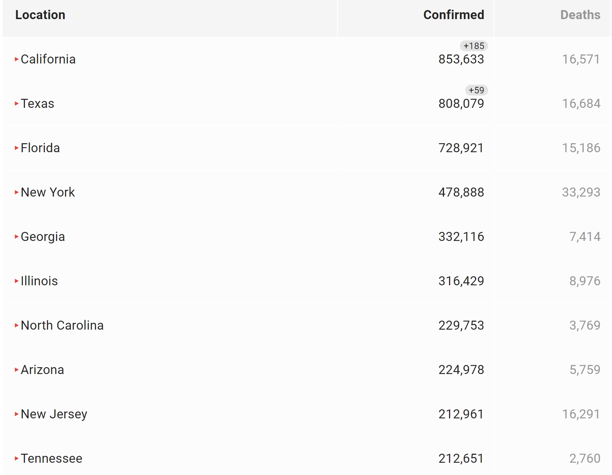The width and height of the screenshot is (612, 475).
Task: Expand the New Jersey row arrow
Action: point(17,414)
